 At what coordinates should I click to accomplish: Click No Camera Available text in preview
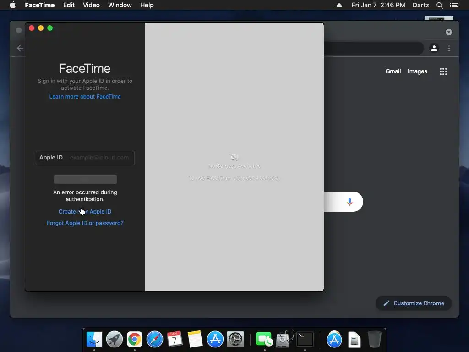point(234,166)
